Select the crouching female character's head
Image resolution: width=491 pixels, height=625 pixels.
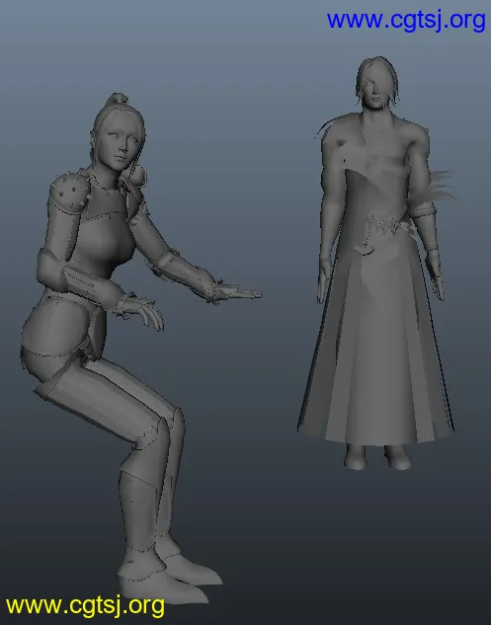click(x=119, y=138)
